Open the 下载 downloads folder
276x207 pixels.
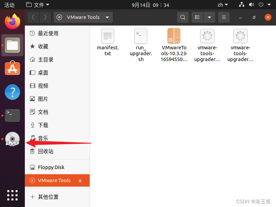[57, 125]
